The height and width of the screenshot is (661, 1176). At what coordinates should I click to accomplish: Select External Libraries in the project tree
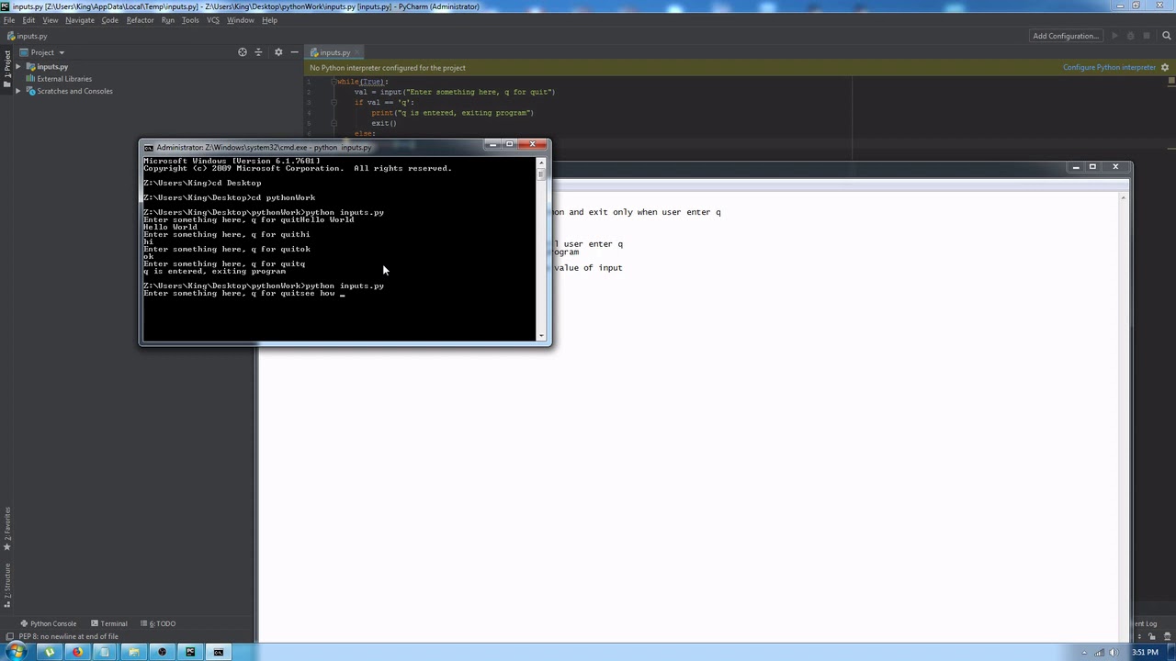[x=64, y=79]
